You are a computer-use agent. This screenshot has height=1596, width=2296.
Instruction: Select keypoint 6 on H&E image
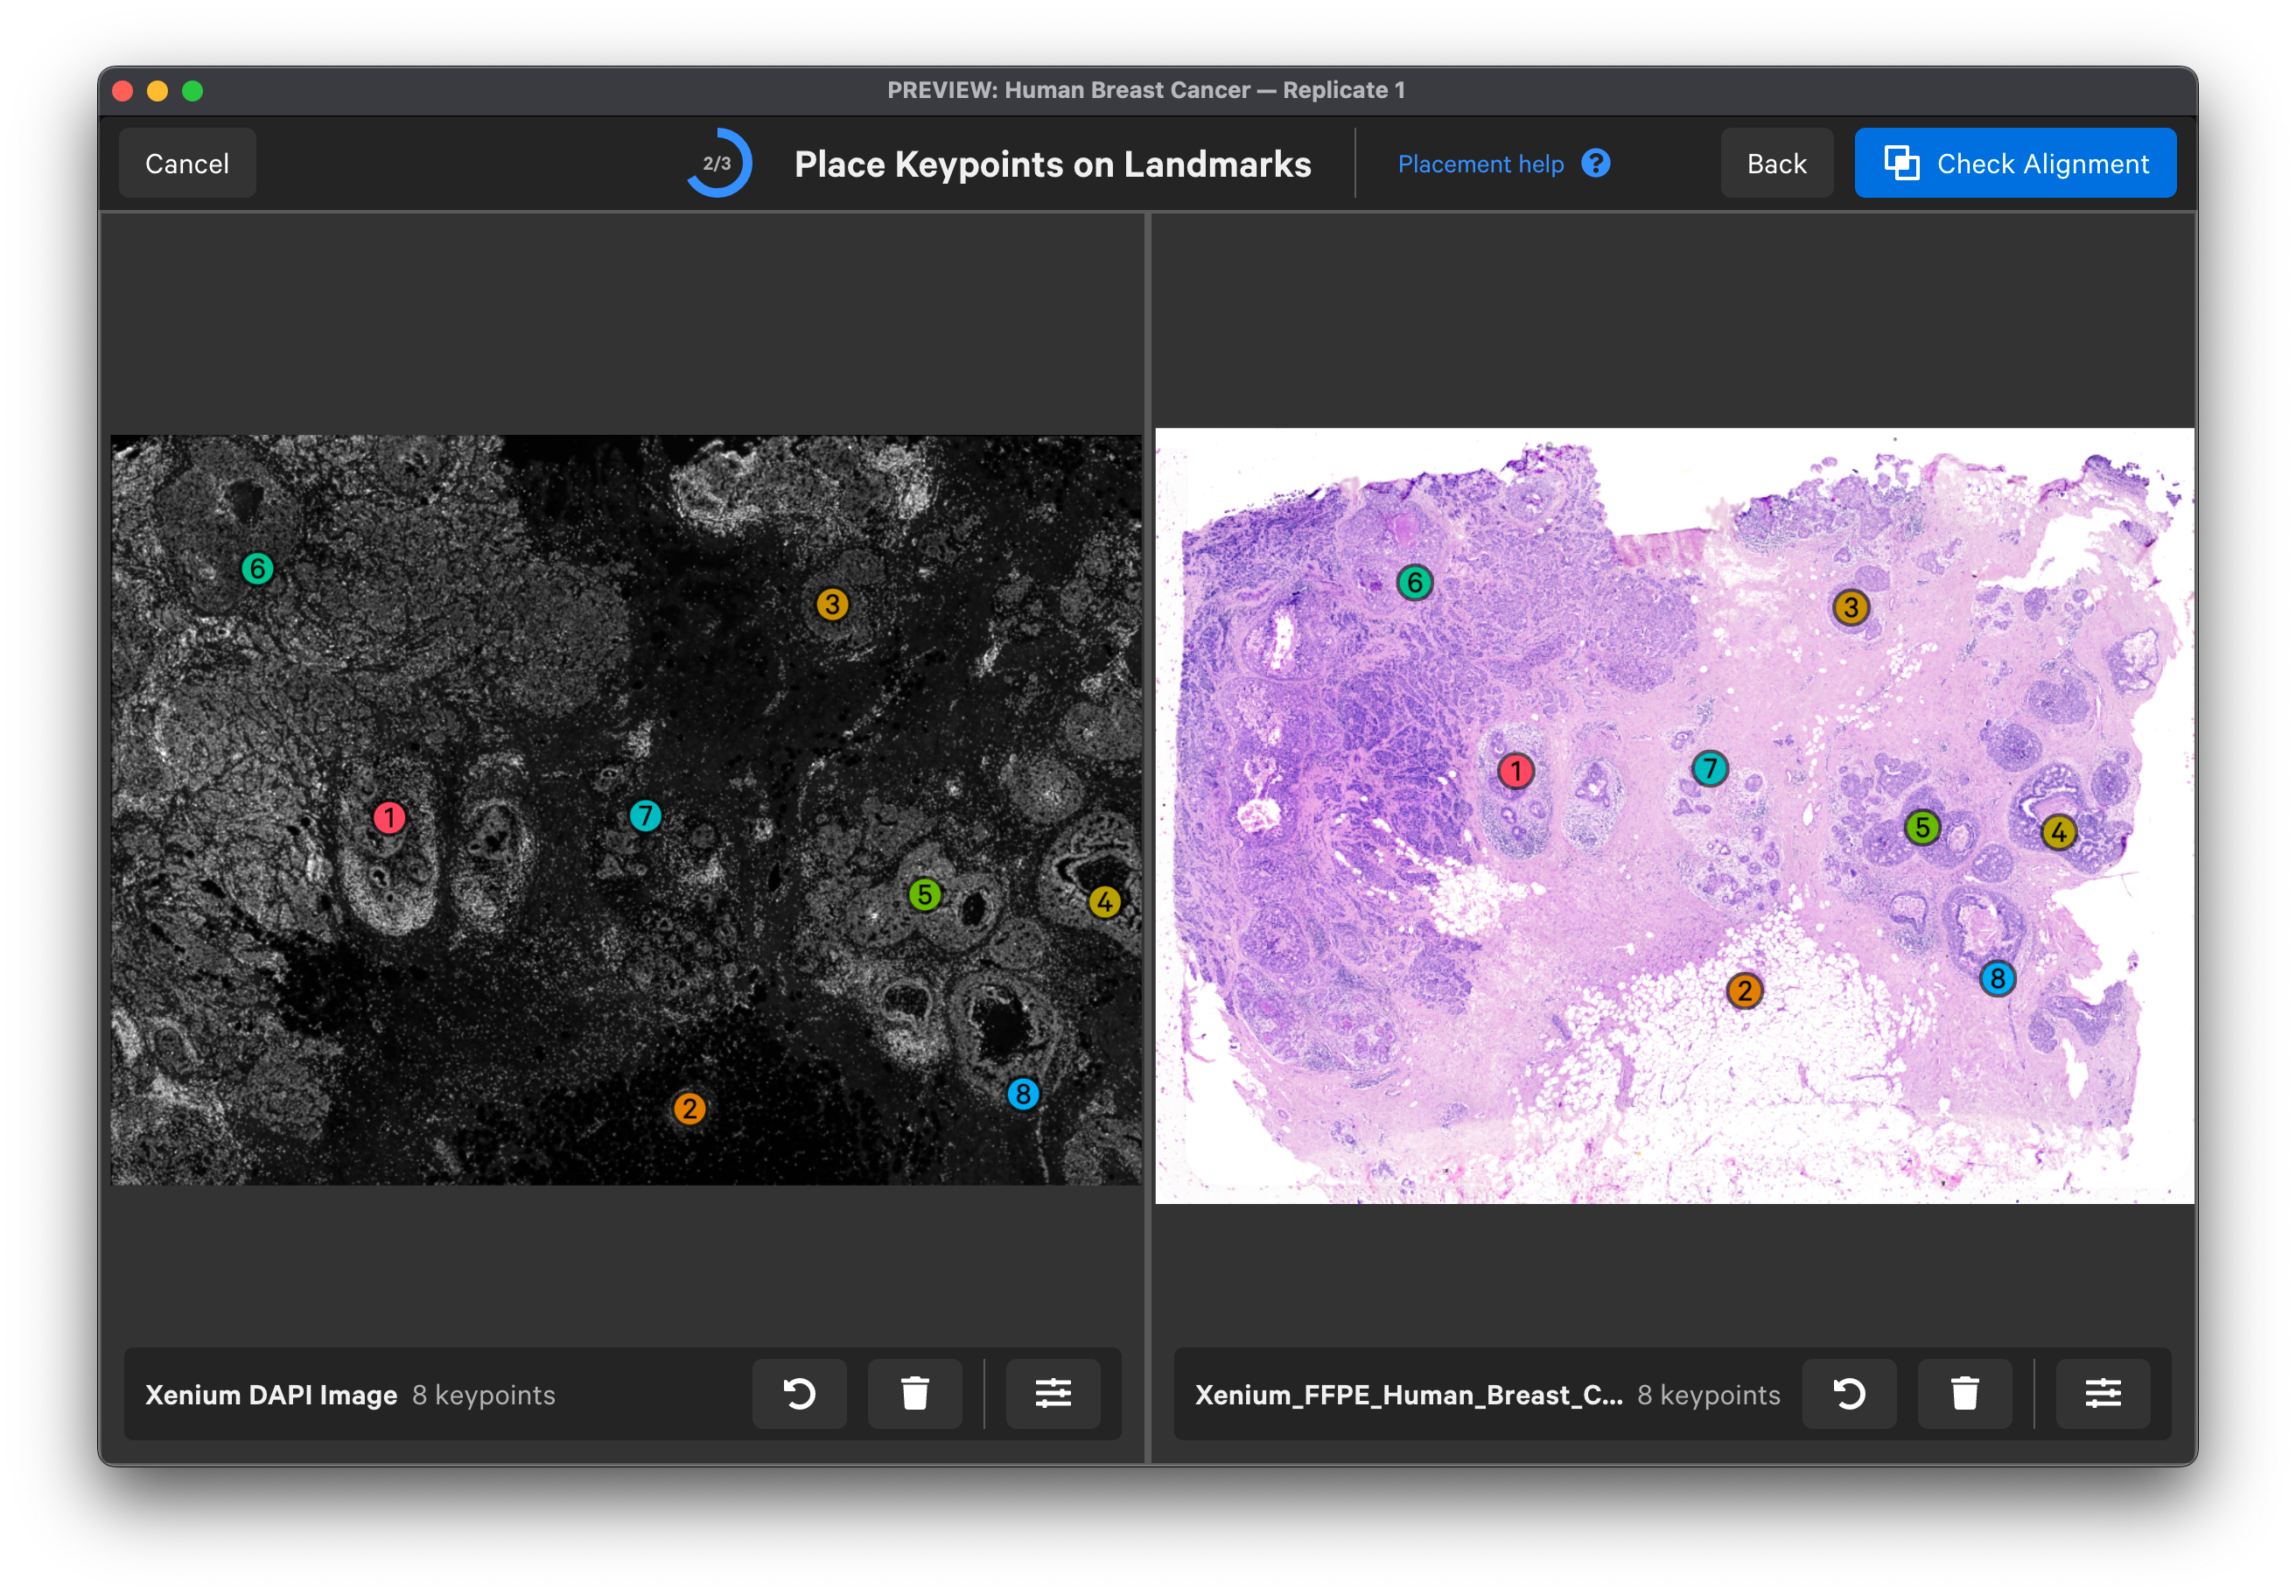[1414, 582]
